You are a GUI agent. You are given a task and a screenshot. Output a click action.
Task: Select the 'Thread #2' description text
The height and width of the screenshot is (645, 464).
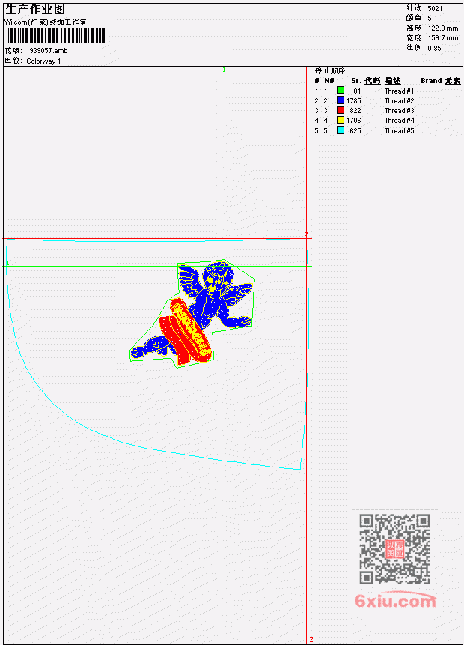(399, 101)
